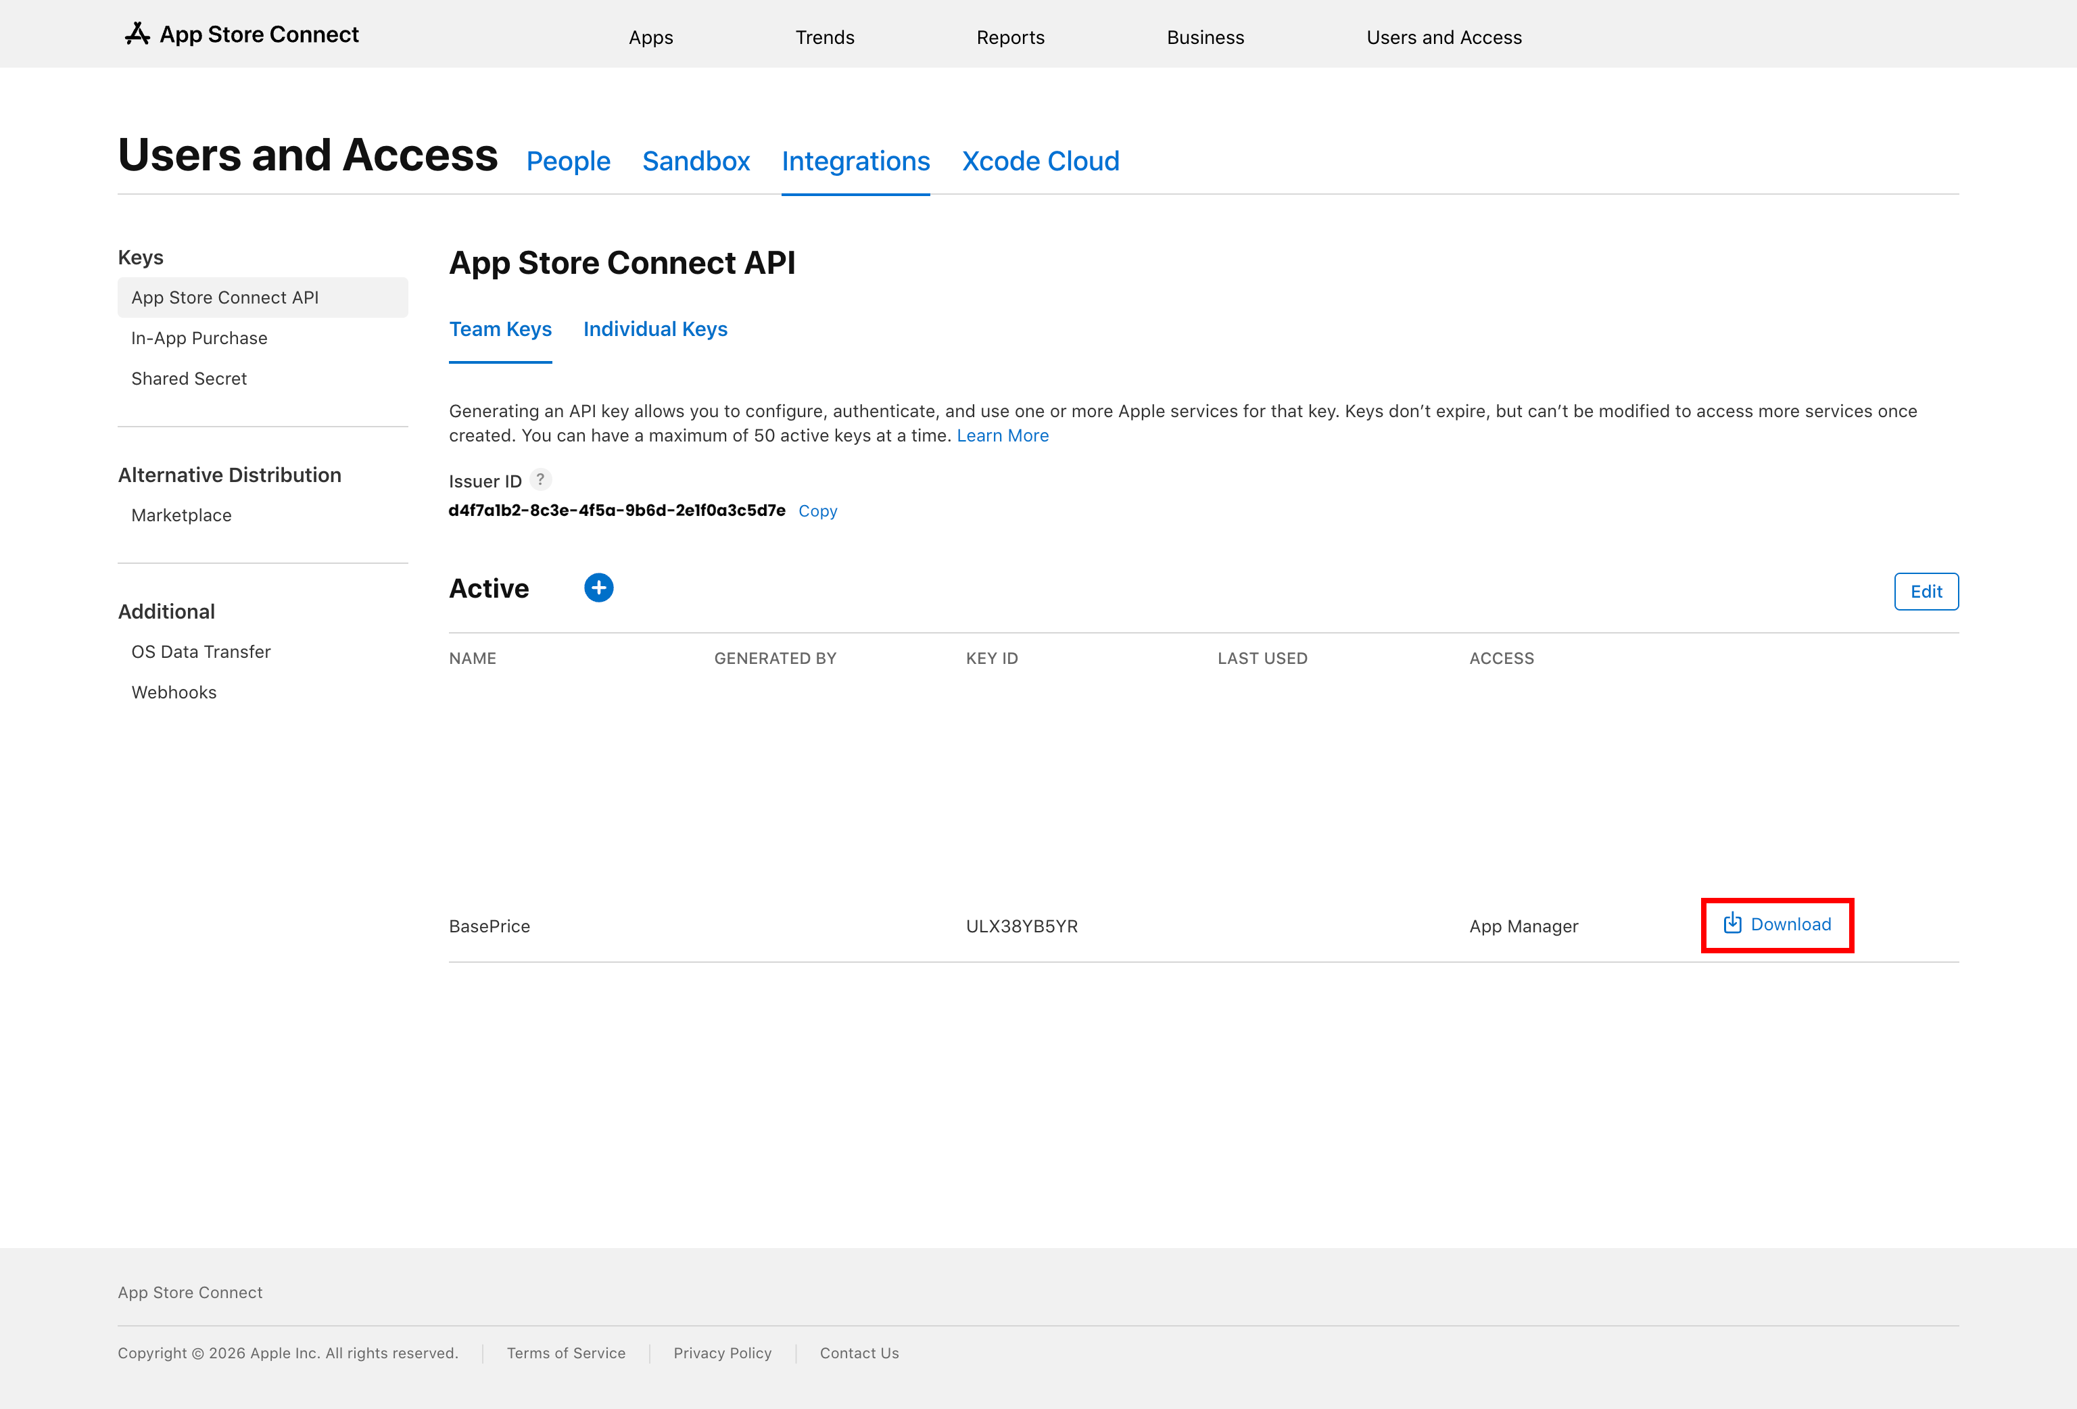
Task: Open the Trends menu
Action: pyautogui.click(x=825, y=37)
